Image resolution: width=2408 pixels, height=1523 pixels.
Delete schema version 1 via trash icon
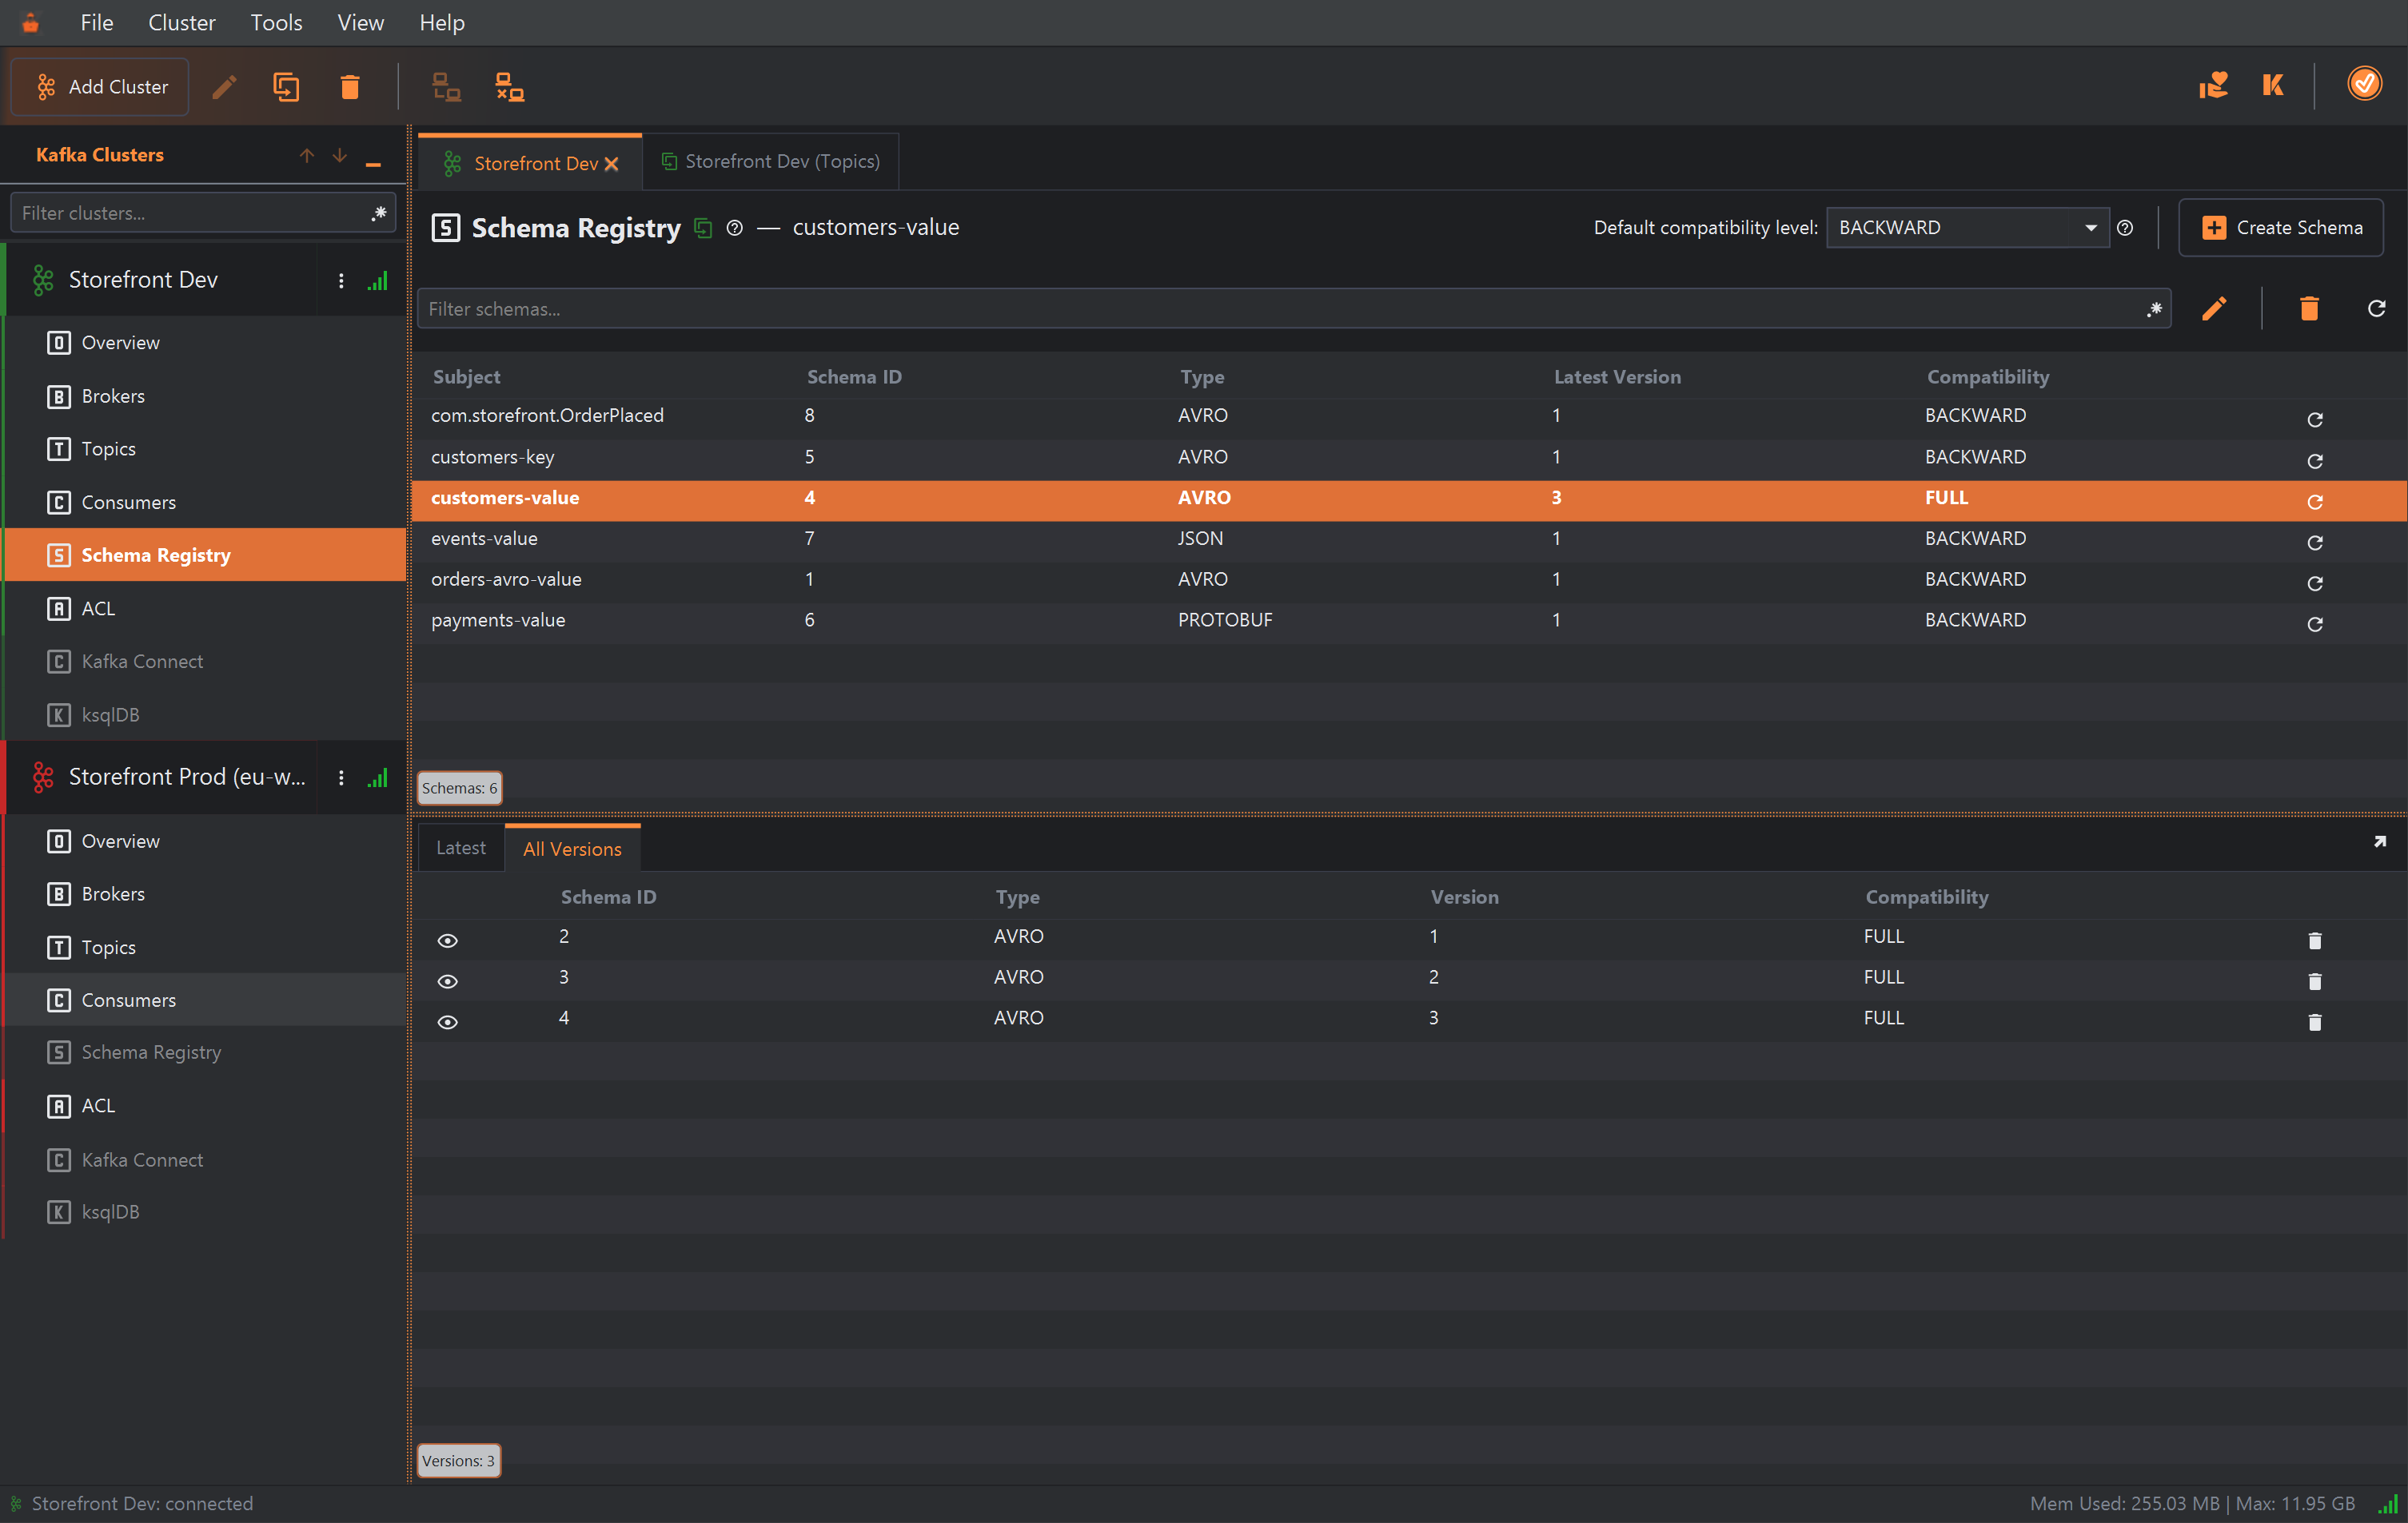point(2315,940)
